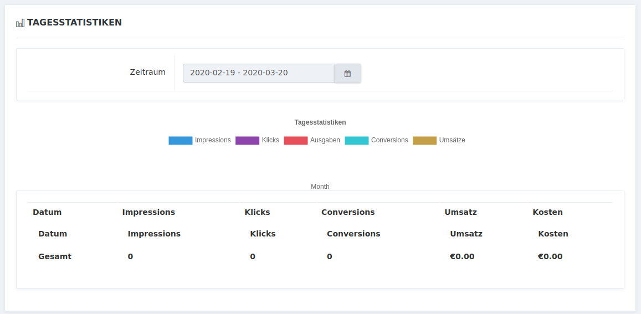Disable Conversions series via its legend text

pos(389,141)
